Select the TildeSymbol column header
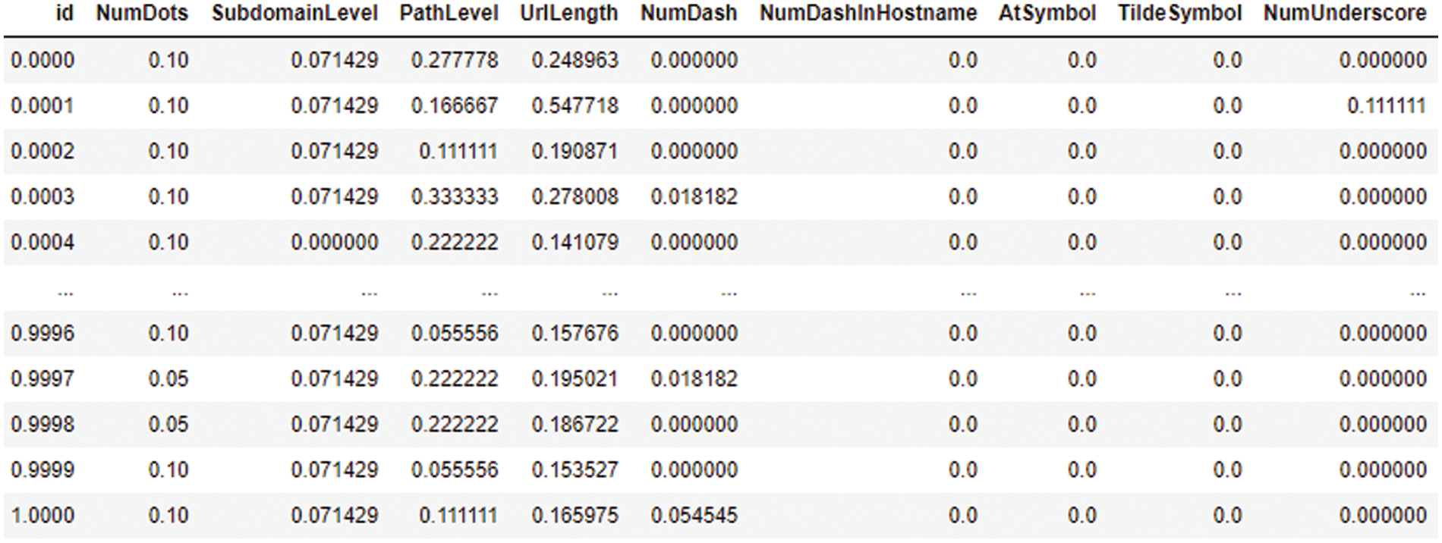The height and width of the screenshot is (543, 1442). 1179,14
